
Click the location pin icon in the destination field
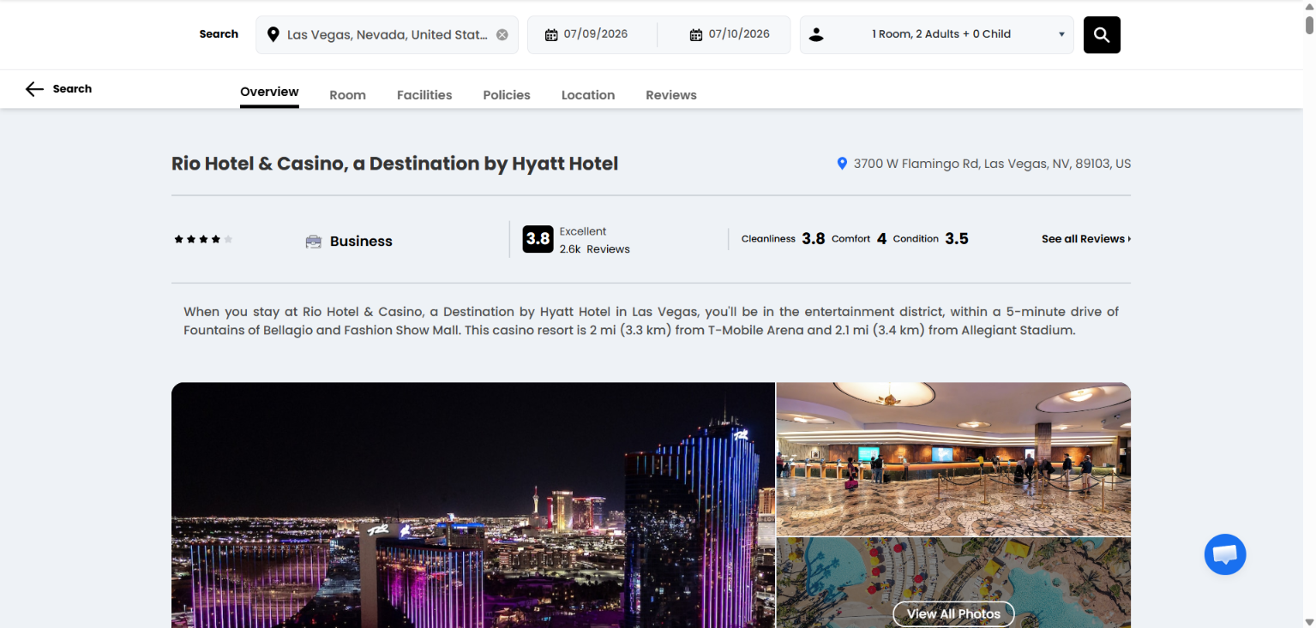273,34
